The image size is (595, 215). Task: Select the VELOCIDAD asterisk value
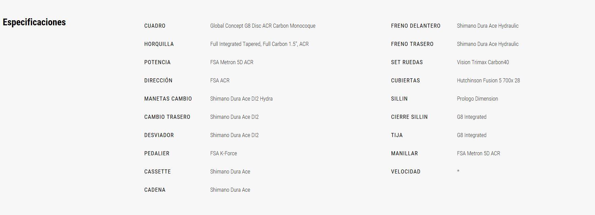pos(458,171)
